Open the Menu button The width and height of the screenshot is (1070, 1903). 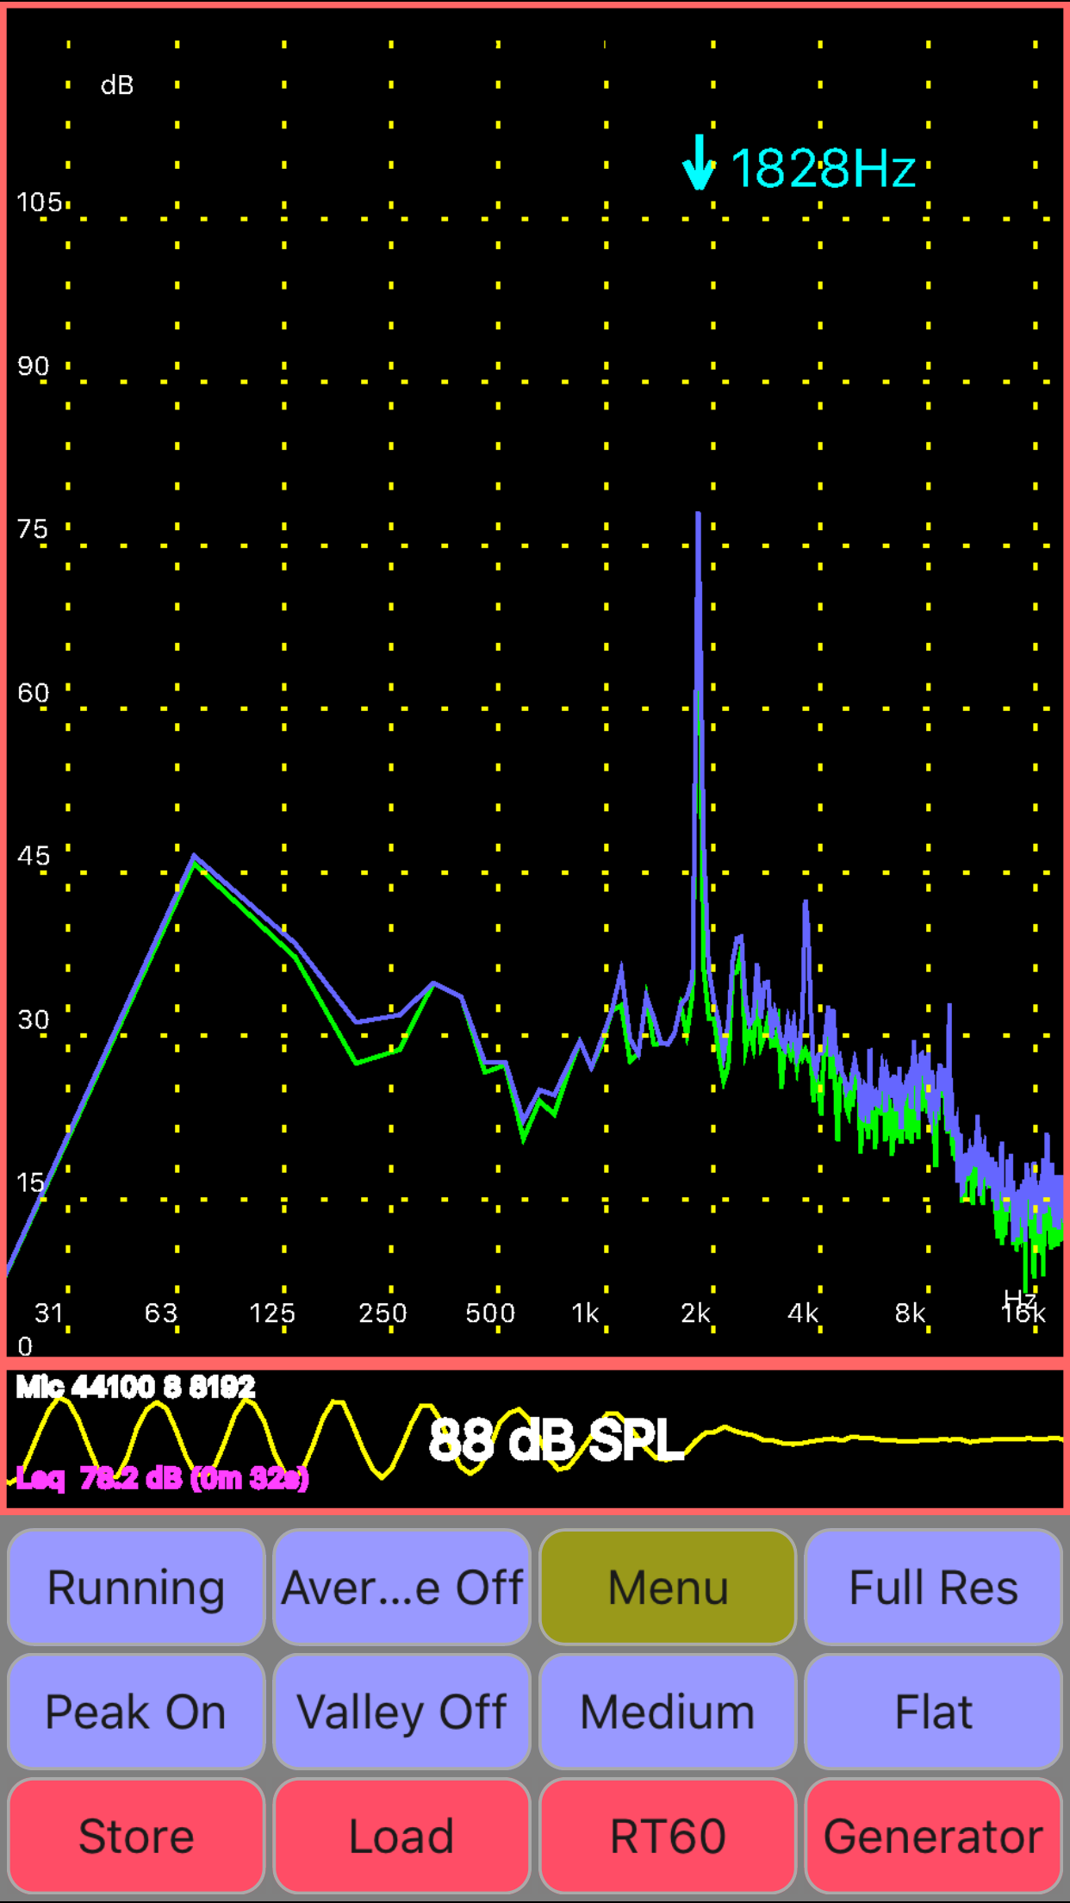tap(668, 1588)
